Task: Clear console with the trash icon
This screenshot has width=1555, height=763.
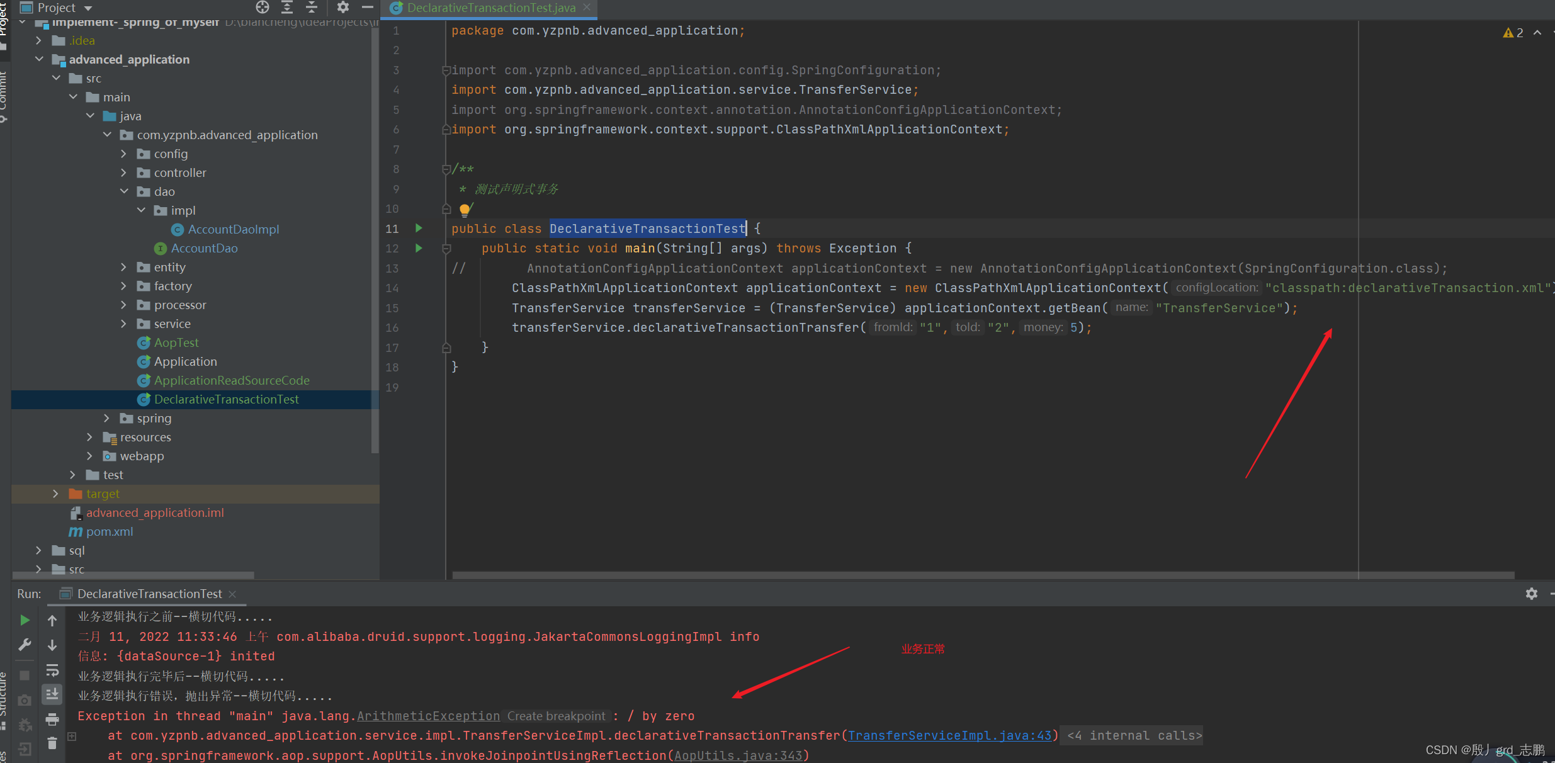Action: (52, 743)
